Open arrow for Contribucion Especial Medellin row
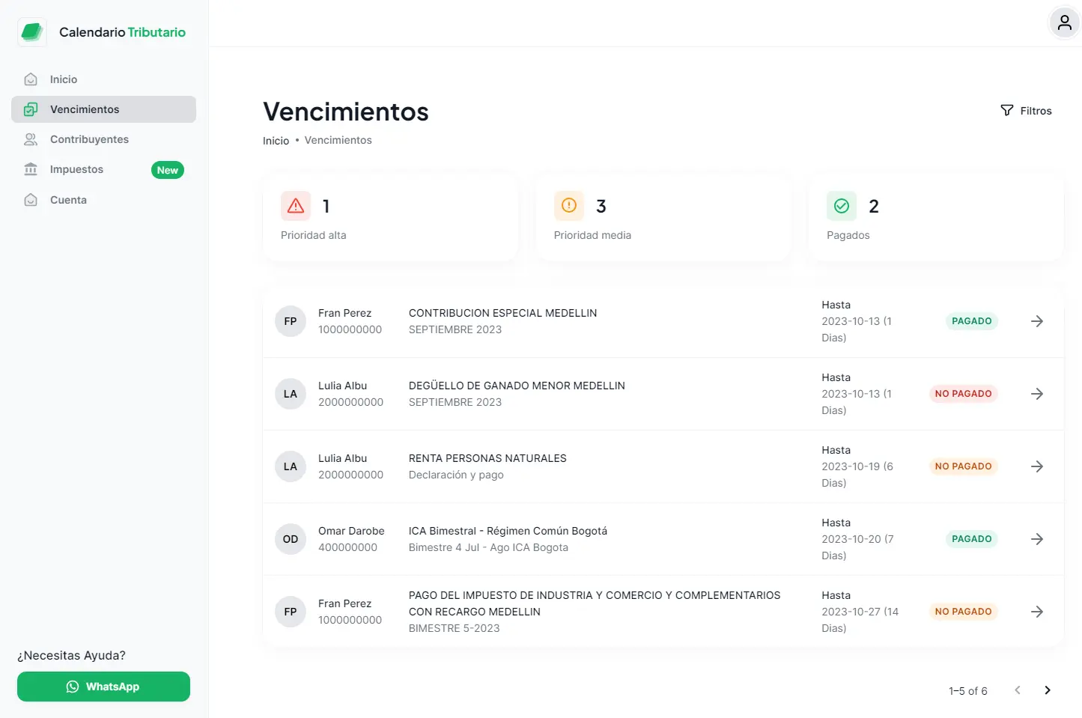 tap(1037, 321)
